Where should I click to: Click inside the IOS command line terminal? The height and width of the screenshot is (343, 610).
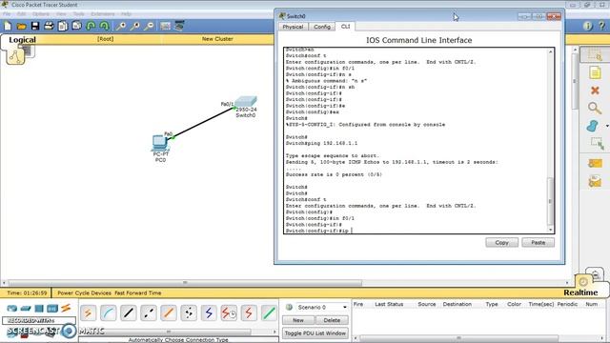[416, 140]
